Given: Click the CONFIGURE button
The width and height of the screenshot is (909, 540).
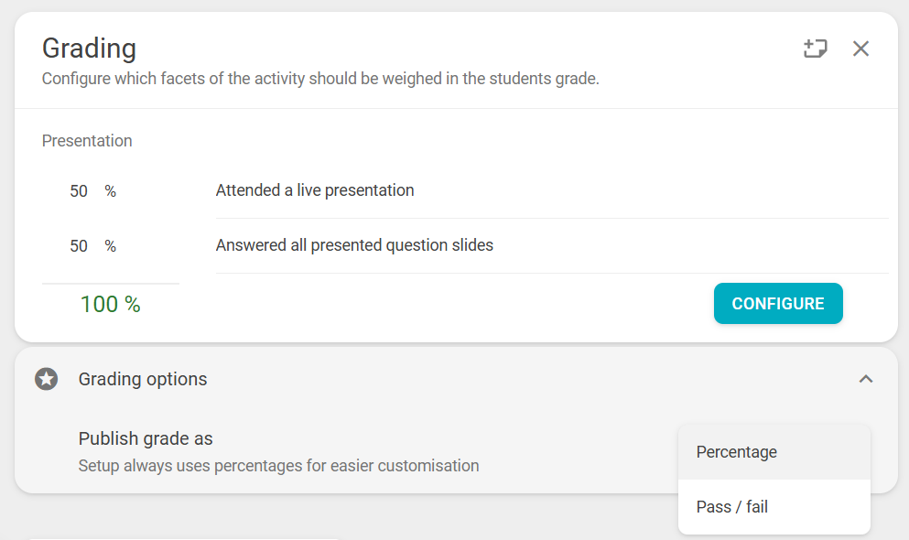Looking at the screenshot, I should point(778,304).
